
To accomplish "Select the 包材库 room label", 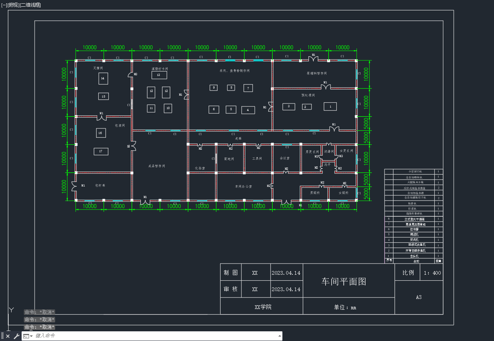I will 100,185.
